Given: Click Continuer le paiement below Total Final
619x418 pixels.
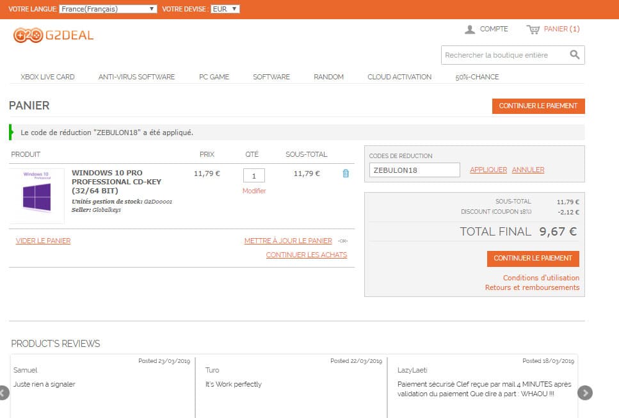Looking at the screenshot, I should click(533, 259).
